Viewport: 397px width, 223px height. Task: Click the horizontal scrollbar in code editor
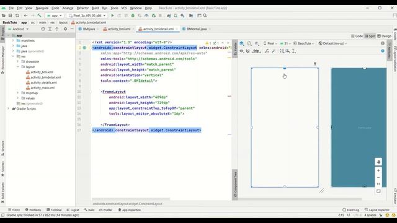[131, 199]
